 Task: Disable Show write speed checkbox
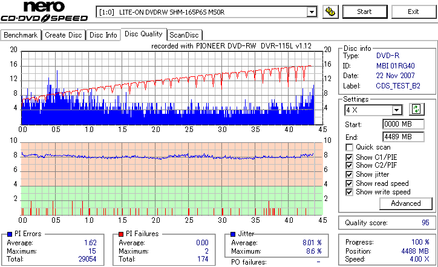[349, 192]
